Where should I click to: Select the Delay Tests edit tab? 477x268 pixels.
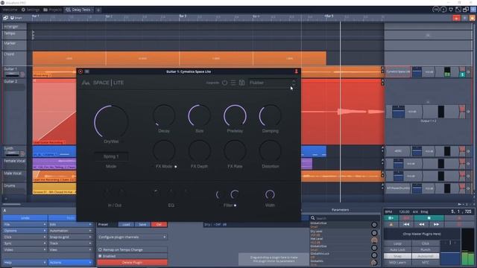[78, 10]
